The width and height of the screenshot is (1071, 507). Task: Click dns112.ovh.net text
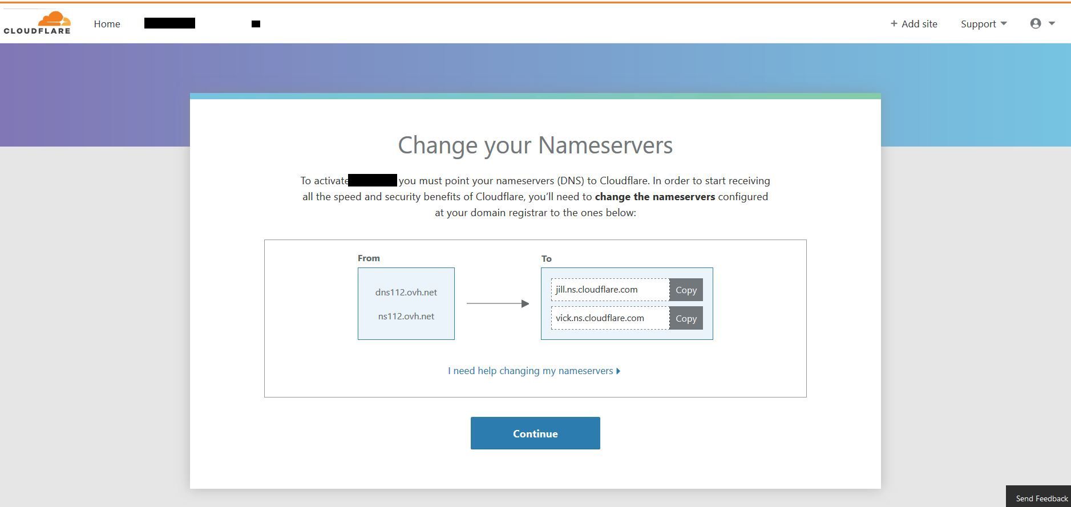pyautogui.click(x=406, y=292)
